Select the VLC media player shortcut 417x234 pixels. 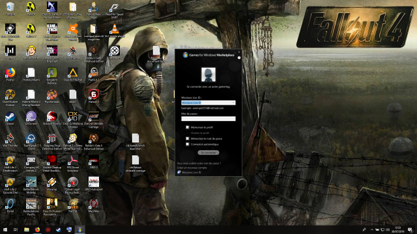[x=115, y=31]
